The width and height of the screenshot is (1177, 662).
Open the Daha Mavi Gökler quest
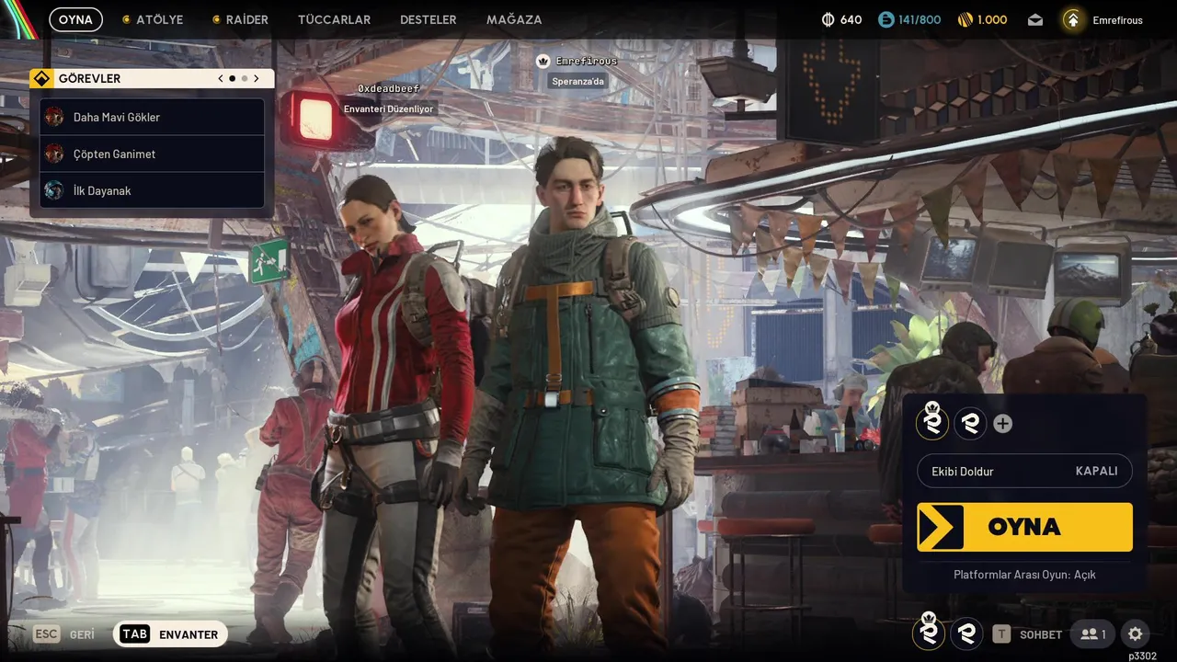coord(153,117)
